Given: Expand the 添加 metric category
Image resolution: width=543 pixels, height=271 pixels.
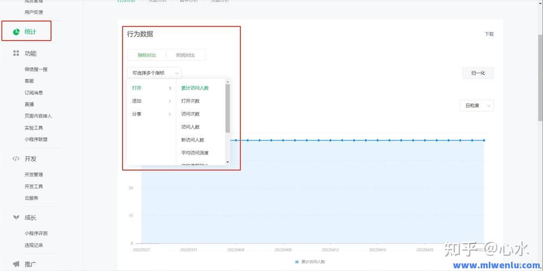Looking at the screenshot, I should 152,101.
